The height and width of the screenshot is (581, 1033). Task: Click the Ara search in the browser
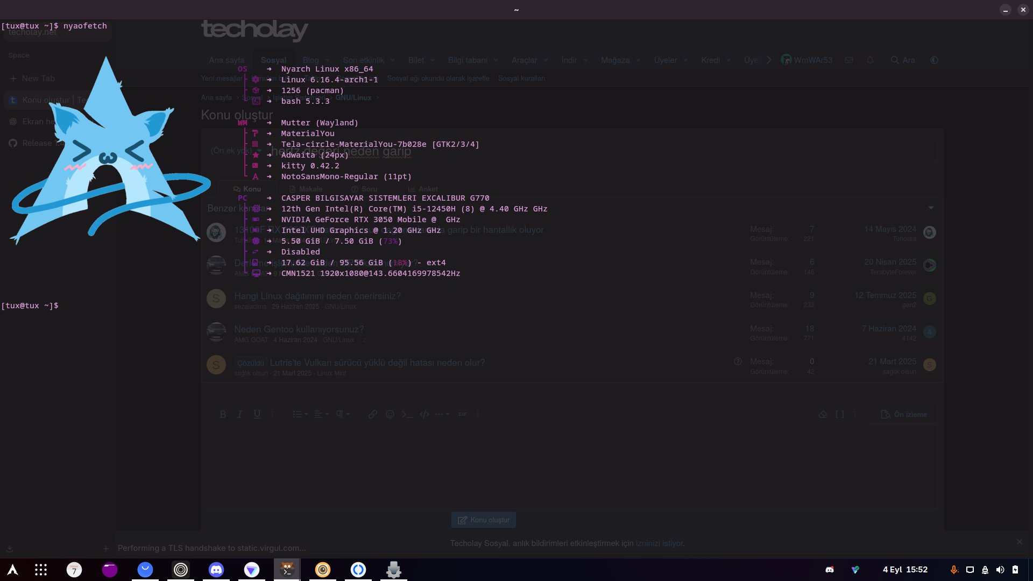903,60
